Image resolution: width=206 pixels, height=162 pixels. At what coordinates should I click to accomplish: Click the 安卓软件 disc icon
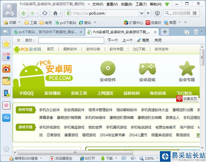(x=108, y=68)
